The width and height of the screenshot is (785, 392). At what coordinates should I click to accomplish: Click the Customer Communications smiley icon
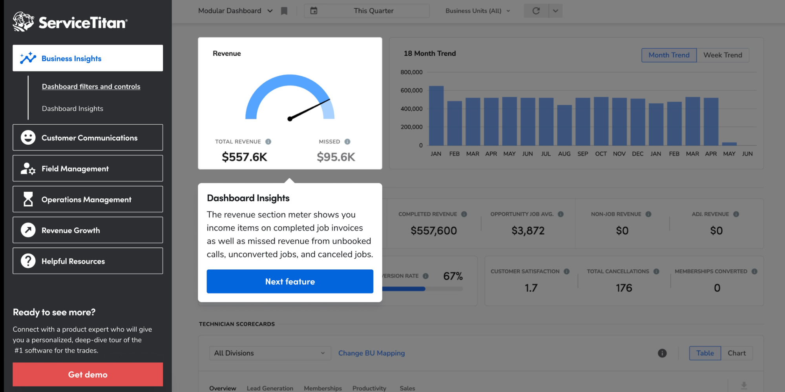click(x=28, y=138)
